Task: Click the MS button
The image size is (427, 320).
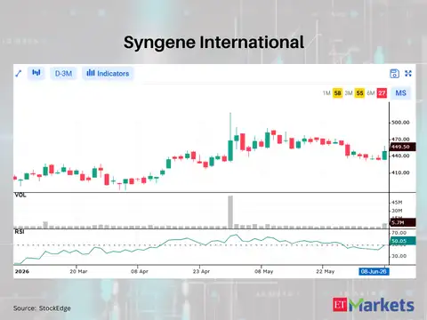Action: click(x=400, y=93)
